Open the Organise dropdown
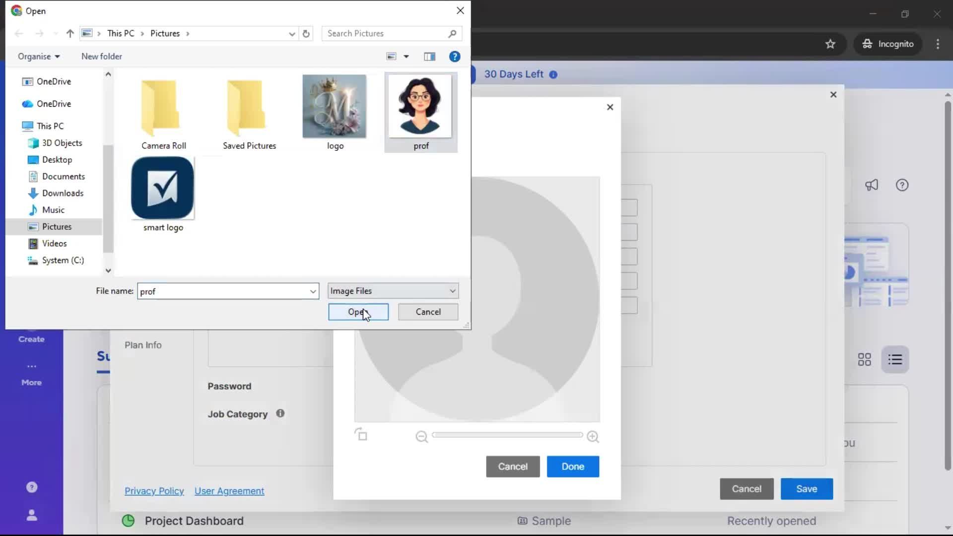The image size is (953, 536). coord(38,56)
